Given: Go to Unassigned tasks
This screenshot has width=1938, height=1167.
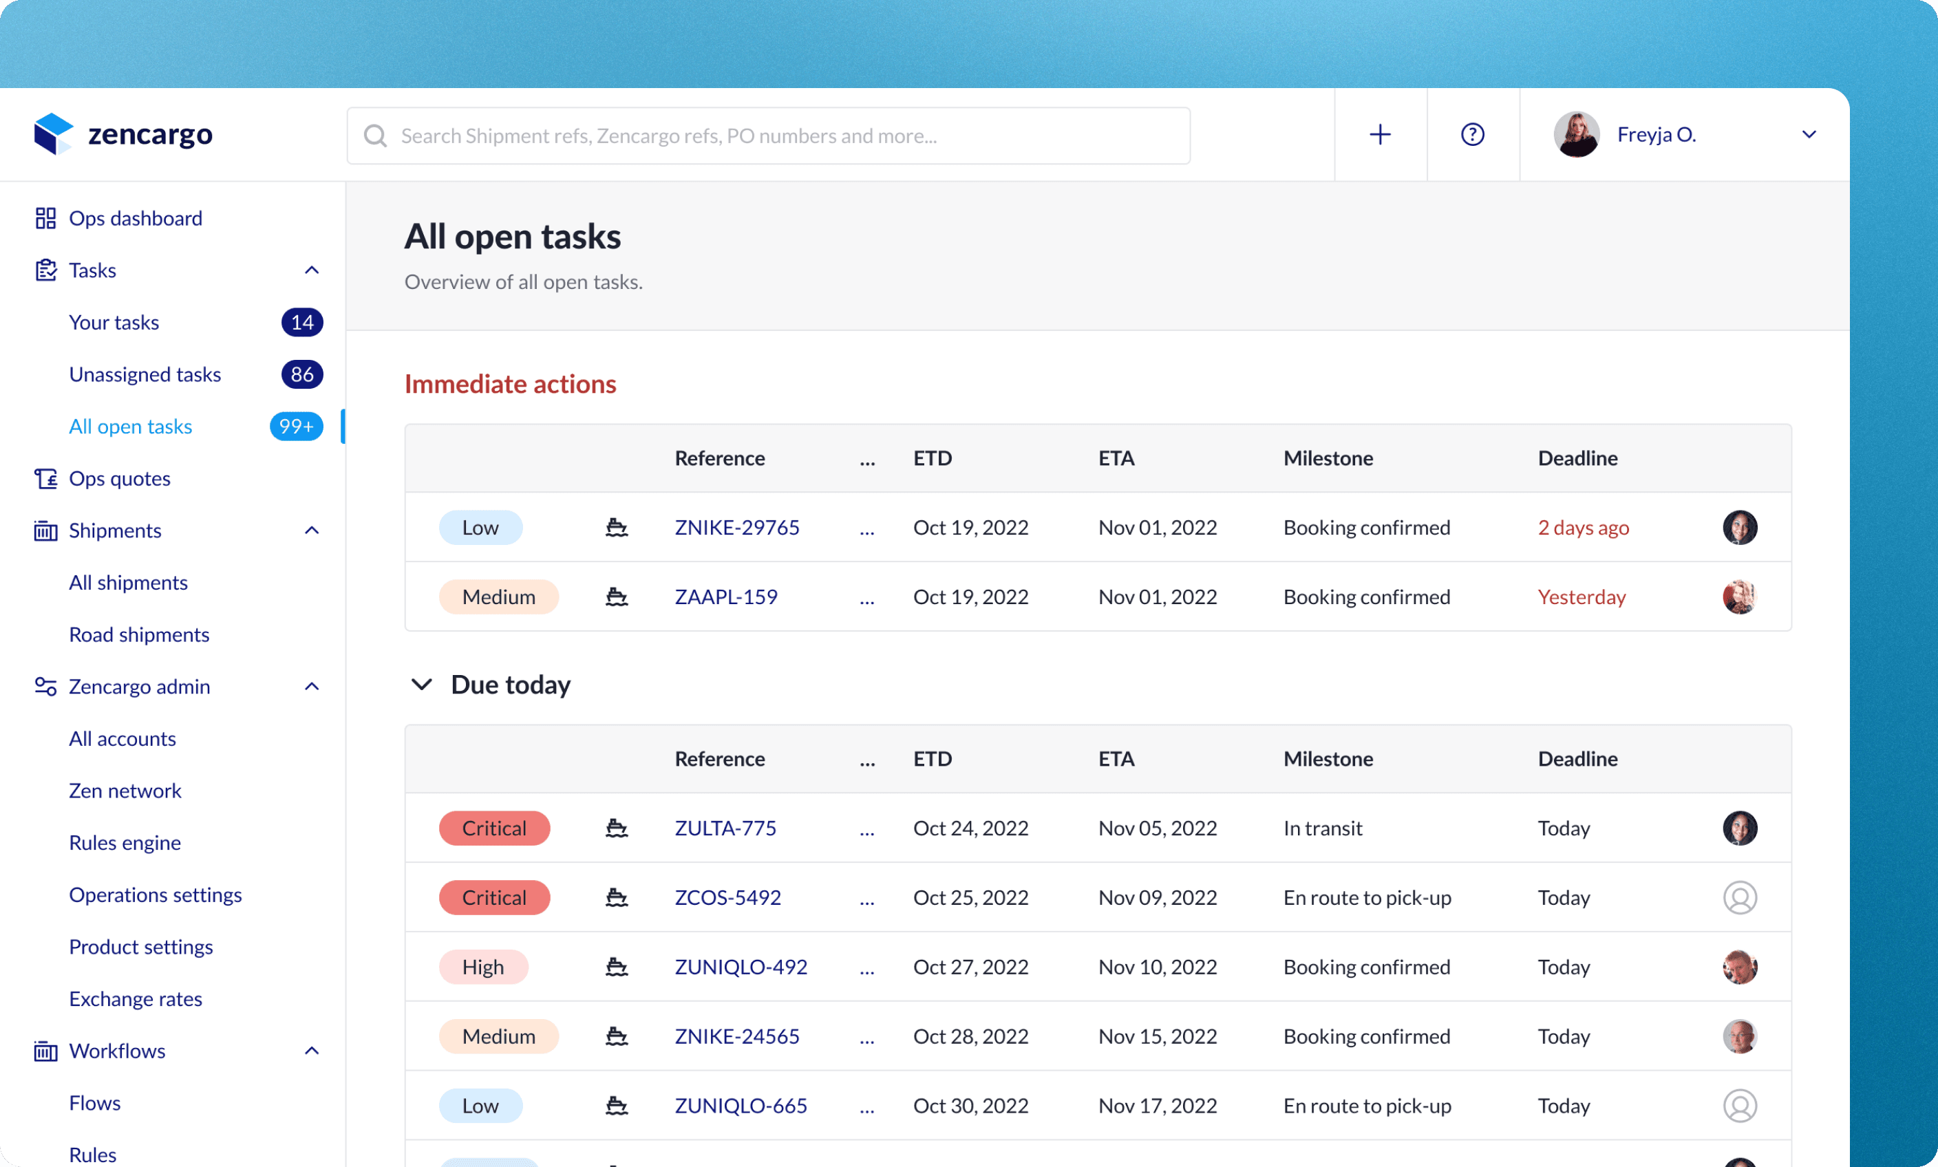Looking at the screenshot, I should (x=145, y=374).
